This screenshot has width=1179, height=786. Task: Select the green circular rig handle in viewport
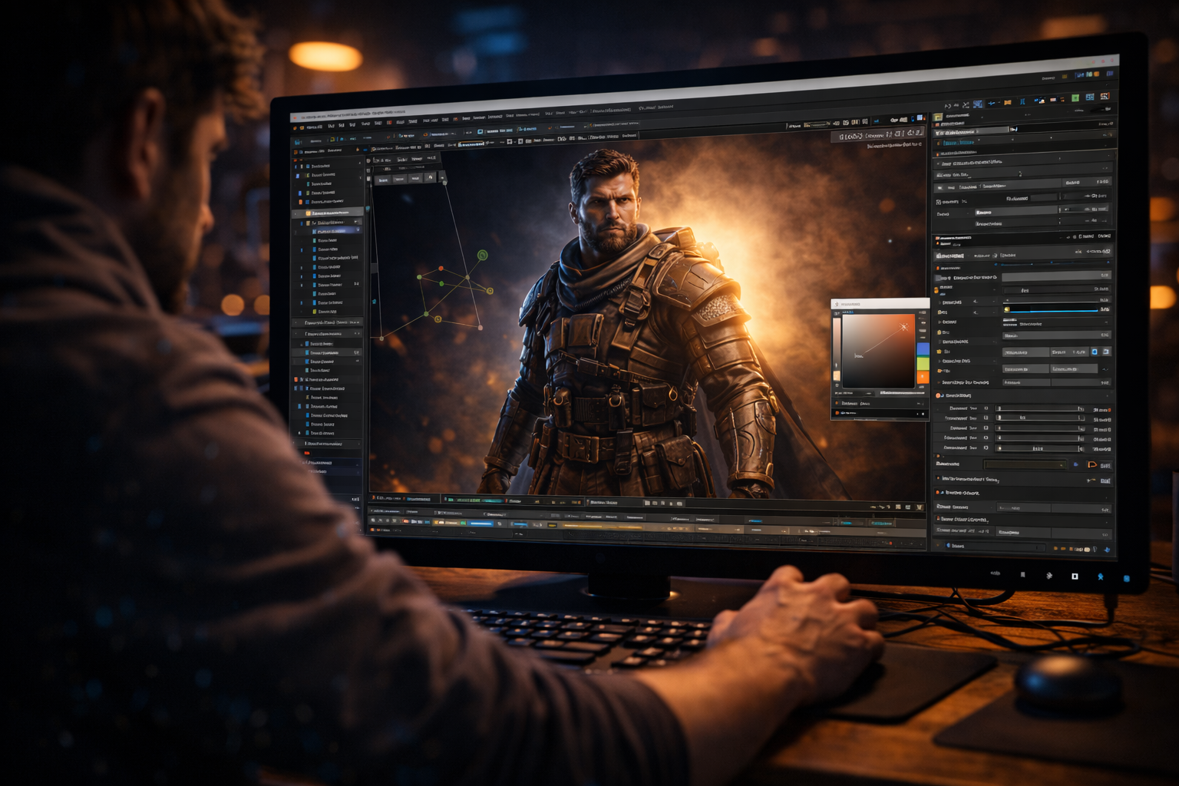click(482, 255)
